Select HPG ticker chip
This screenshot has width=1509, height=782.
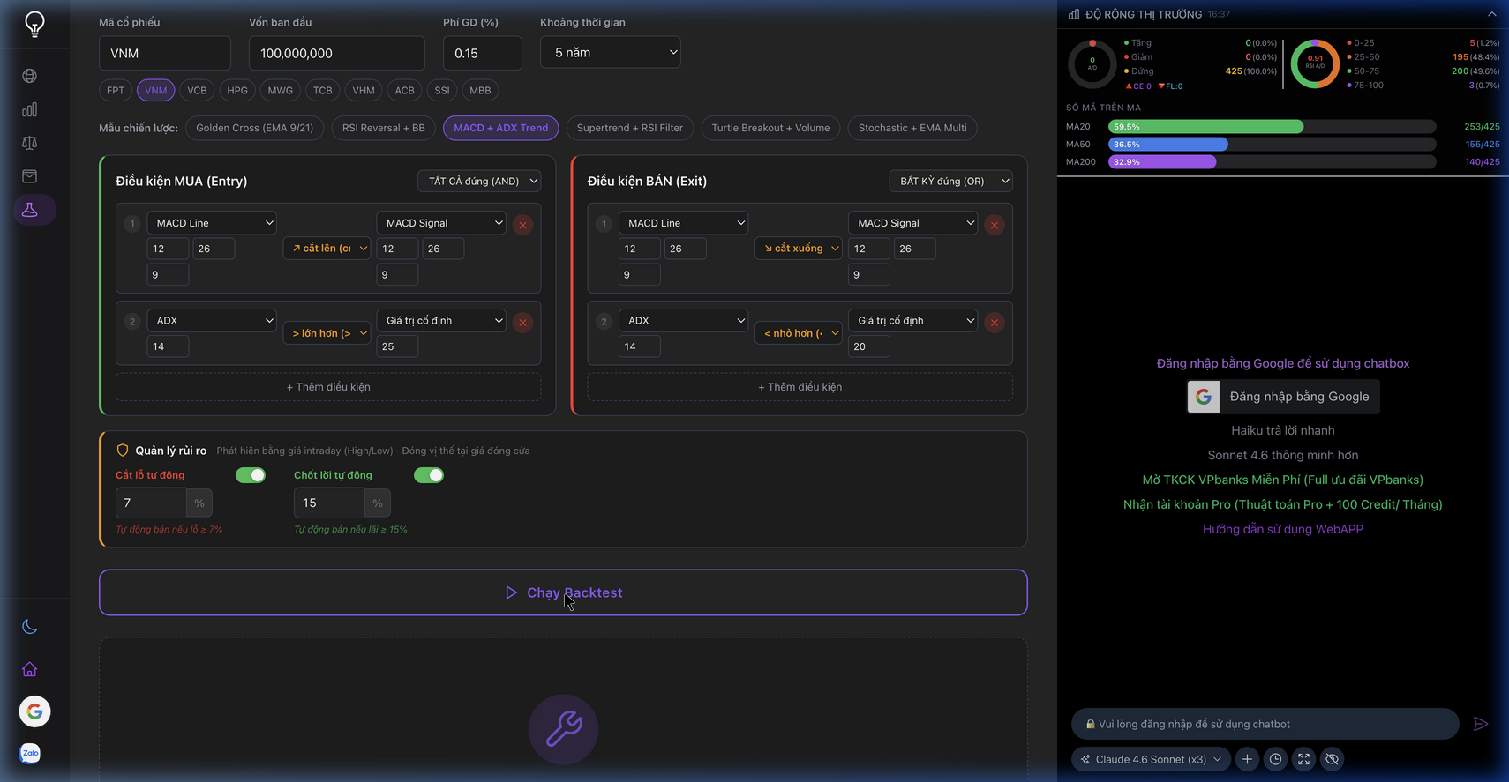[x=237, y=90]
